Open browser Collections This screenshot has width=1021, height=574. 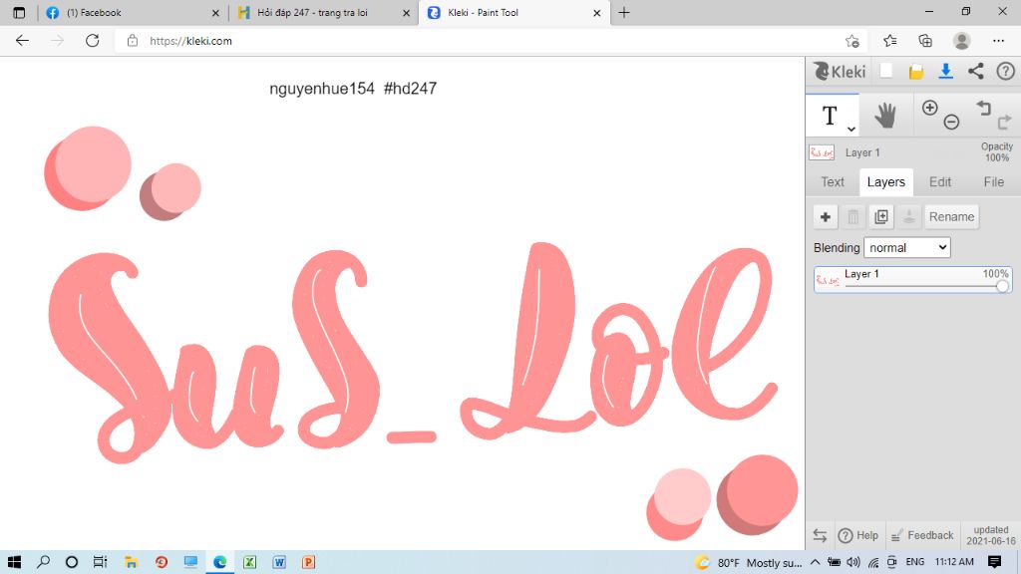tap(925, 41)
